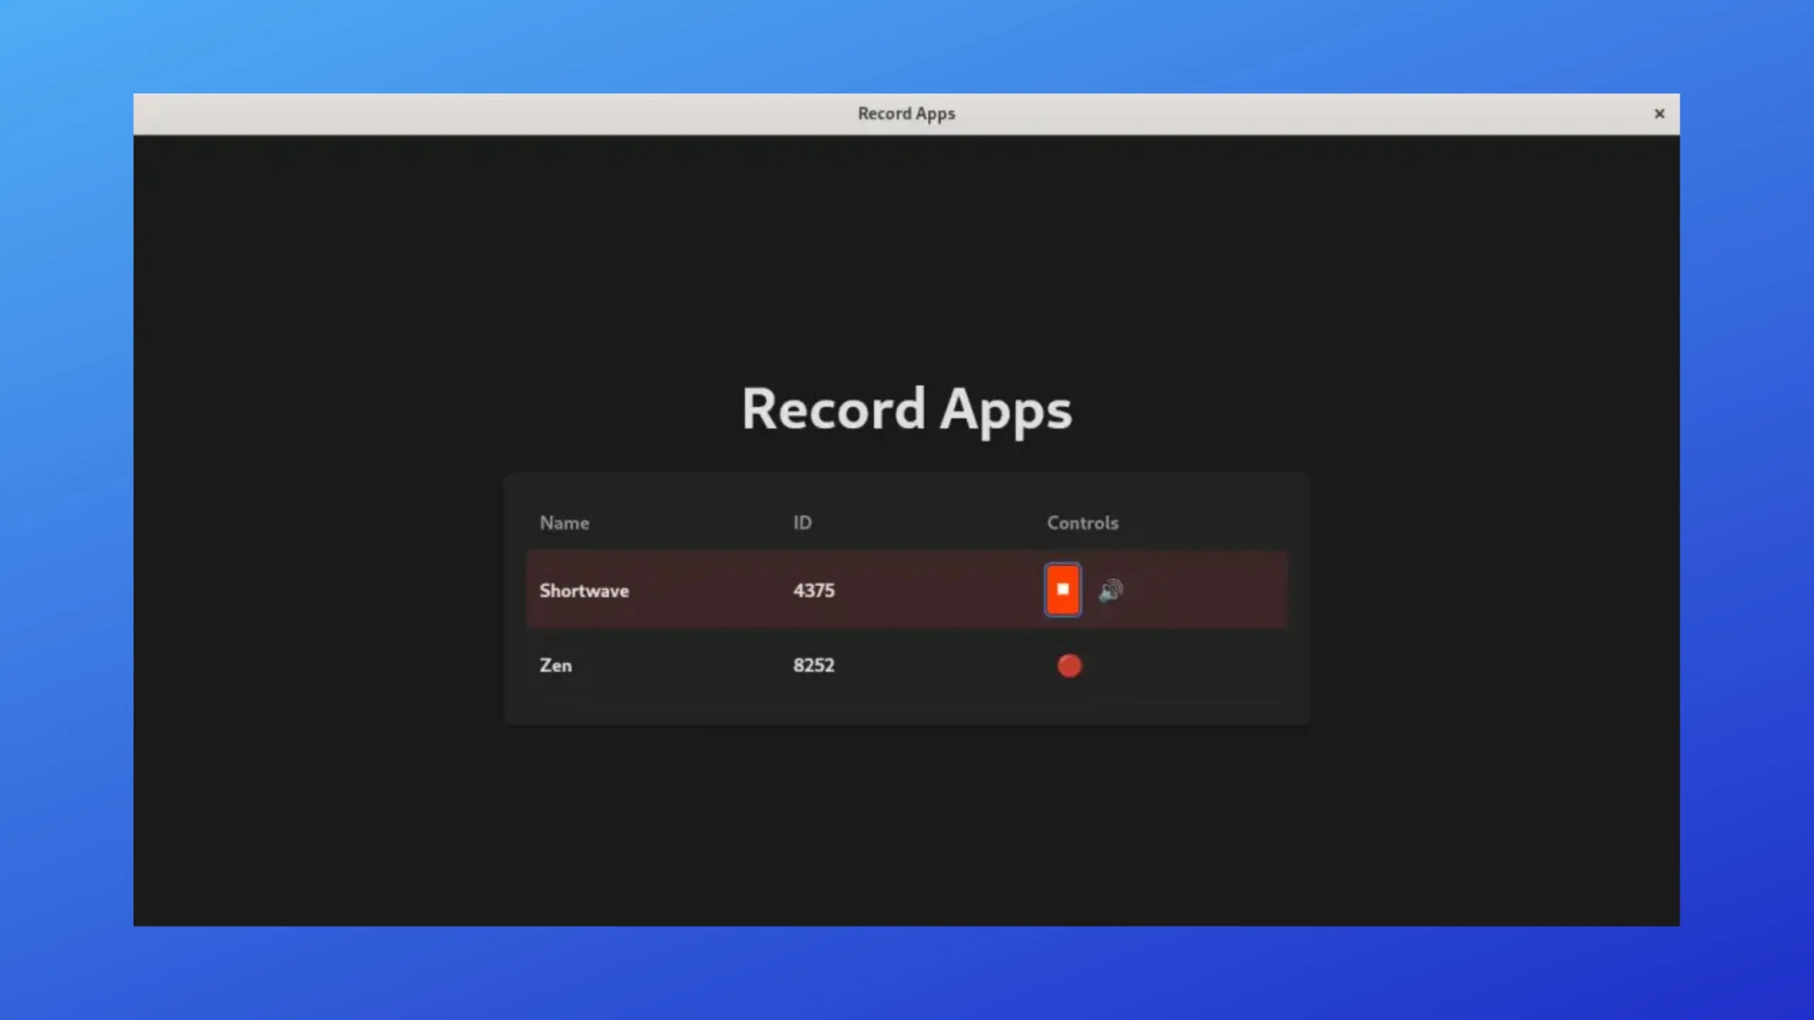Click the ID value 8252
The height and width of the screenshot is (1020, 1814).
pos(813,665)
